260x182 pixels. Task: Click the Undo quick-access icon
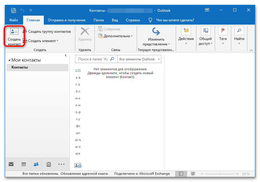22,11
